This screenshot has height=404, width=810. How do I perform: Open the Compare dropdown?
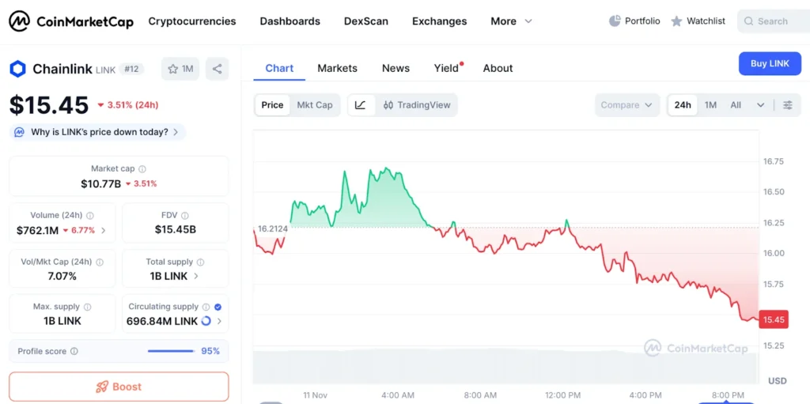(626, 105)
